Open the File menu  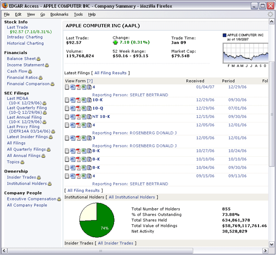coord(6,15)
